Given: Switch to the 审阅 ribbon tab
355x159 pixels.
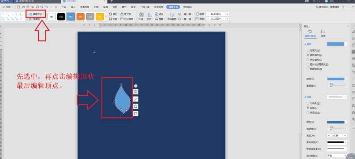Looking at the screenshot, I should [x=106, y=7].
